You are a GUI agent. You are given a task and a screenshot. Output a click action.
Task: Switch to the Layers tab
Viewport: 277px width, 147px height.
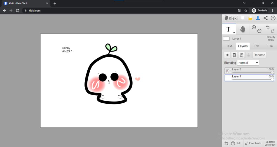tap(243, 46)
